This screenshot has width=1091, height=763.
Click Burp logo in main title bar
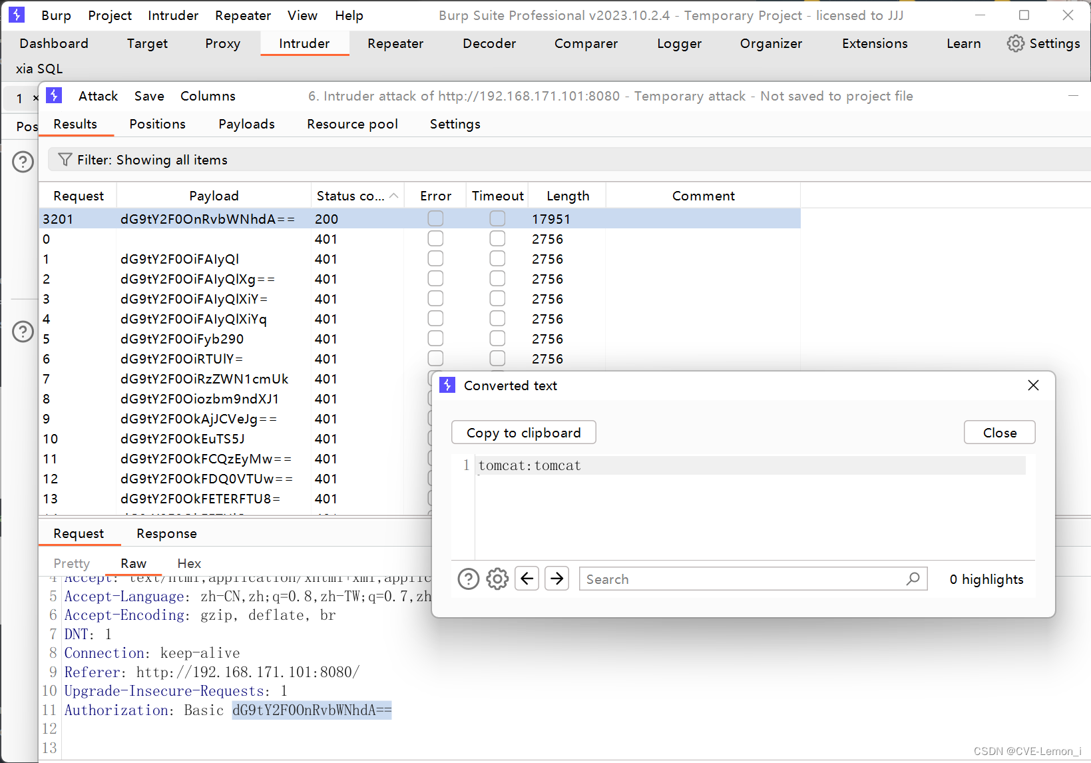pyautogui.click(x=17, y=15)
